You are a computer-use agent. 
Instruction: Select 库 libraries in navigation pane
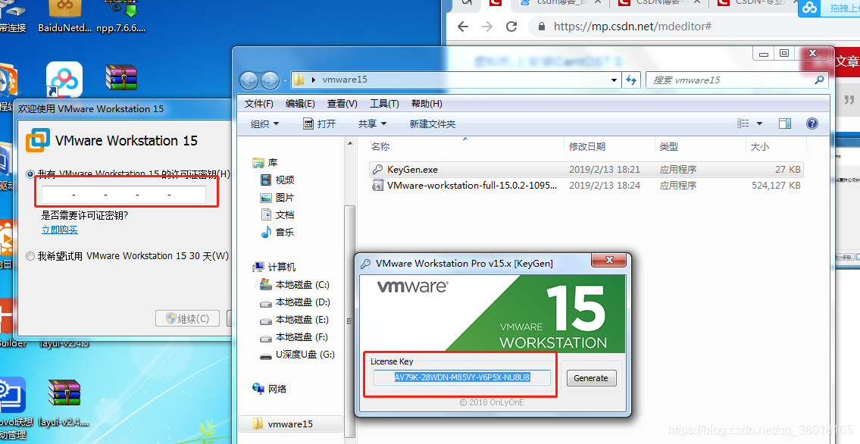265,163
